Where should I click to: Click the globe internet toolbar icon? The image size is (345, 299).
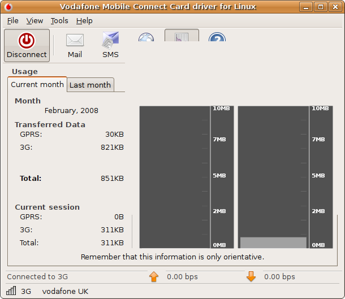(x=146, y=37)
